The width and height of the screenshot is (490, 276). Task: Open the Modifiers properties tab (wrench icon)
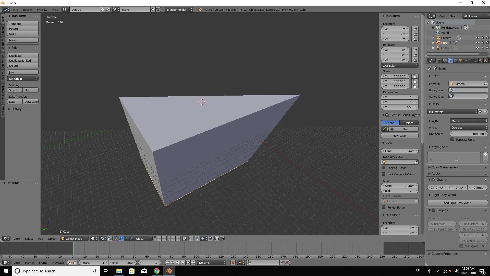[471, 60]
